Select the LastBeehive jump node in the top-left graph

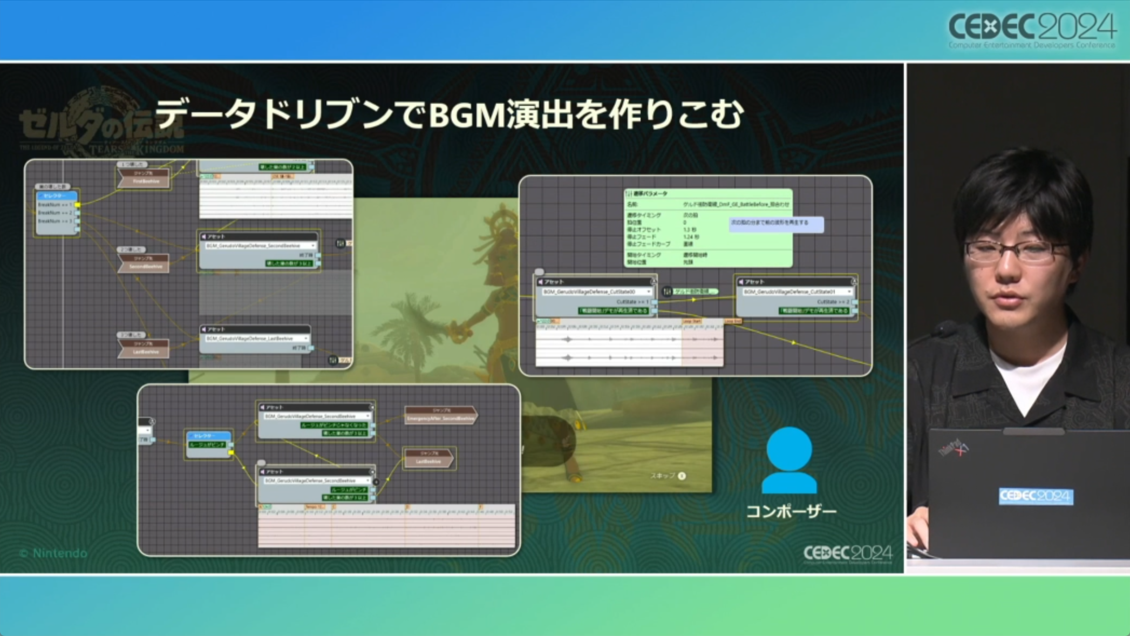pyautogui.click(x=144, y=348)
